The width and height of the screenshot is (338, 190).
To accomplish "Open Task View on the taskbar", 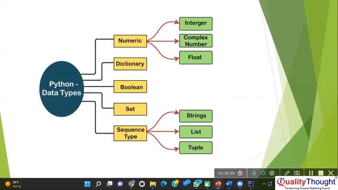I will coord(109,184).
